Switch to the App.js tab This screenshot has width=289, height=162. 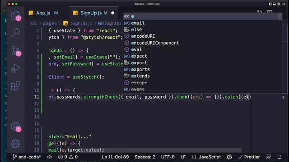(43, 13)
